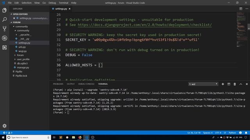
Task: Open editor More Actions ellipsis menu
Action: point(247,9)
